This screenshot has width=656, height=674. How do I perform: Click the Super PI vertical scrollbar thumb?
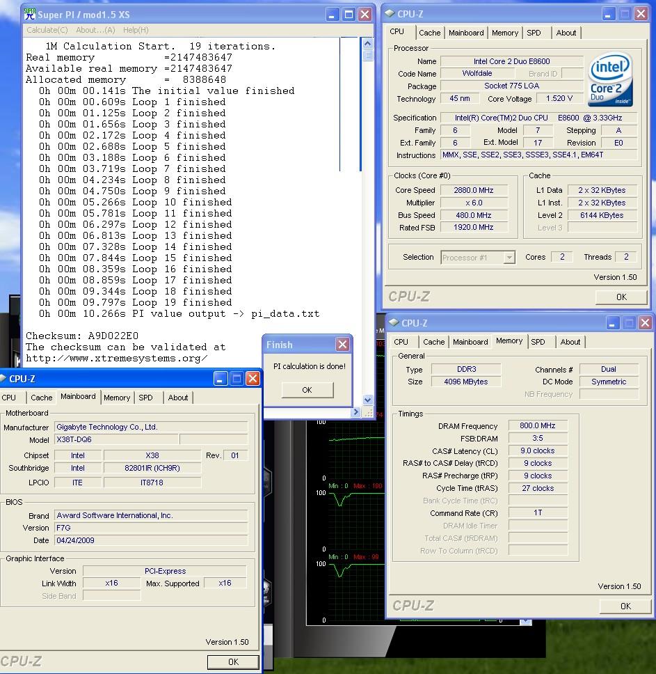[x=367, y=56]
